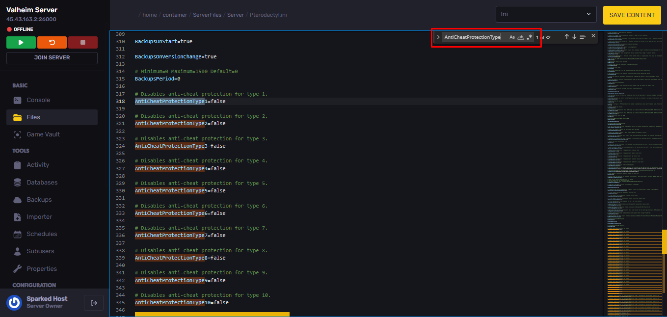
Task: Click the AntiCheatProtectionType5=false line
Action: click(x=180, y=191)
